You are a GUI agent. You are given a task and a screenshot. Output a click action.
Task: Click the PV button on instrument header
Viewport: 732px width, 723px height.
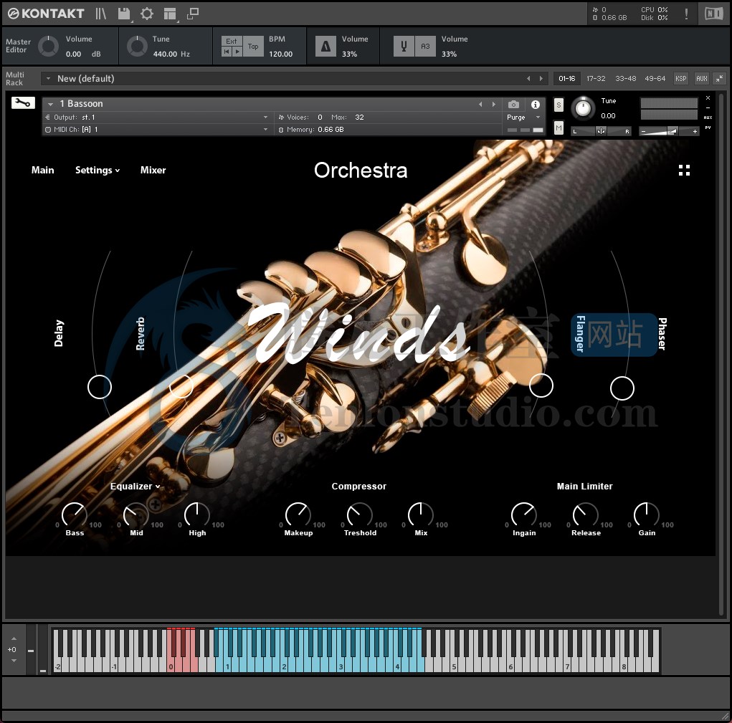click(x=708, y=128)
